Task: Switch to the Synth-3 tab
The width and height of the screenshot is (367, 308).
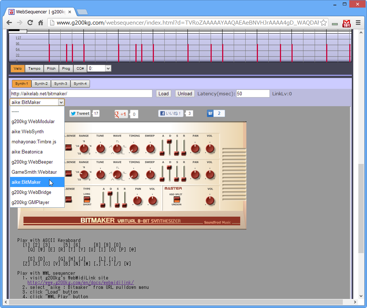Action: 61,83
